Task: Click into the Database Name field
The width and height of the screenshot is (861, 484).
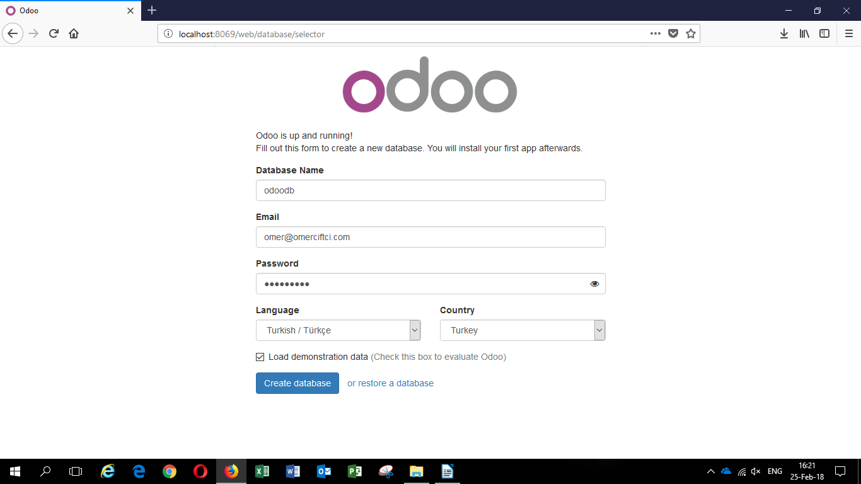Action: [430, 190]
